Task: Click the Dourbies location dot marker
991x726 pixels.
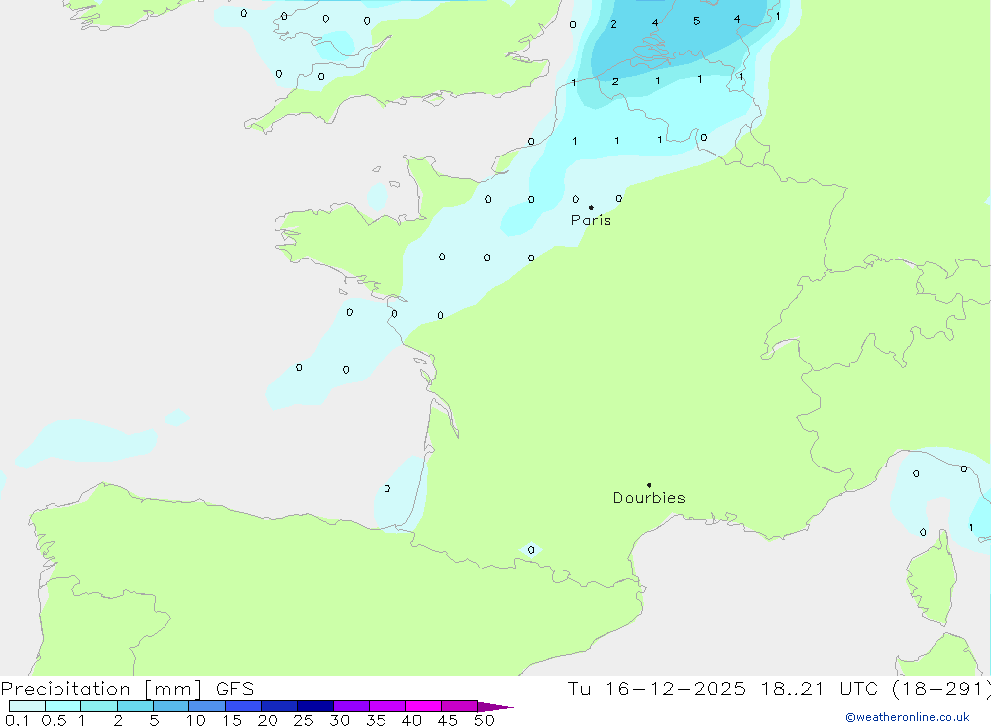Action: click(x=649, y=485)
